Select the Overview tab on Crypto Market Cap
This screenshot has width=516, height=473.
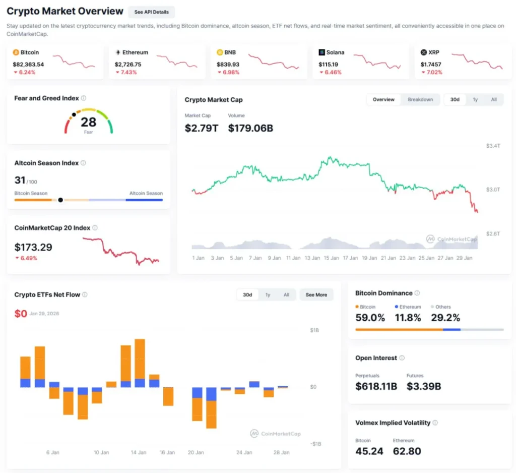(x=383, y=99)
